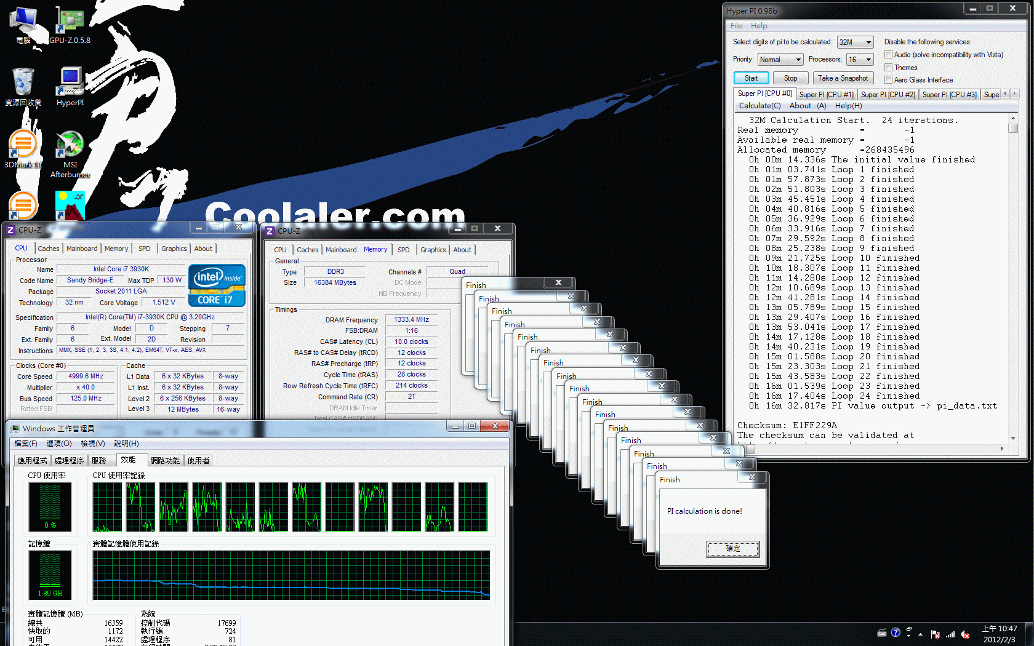Toggle the Aero Glass Interface checkbox
The image size is (1034, 646).
pyautogui.click(x=888, y=80)
